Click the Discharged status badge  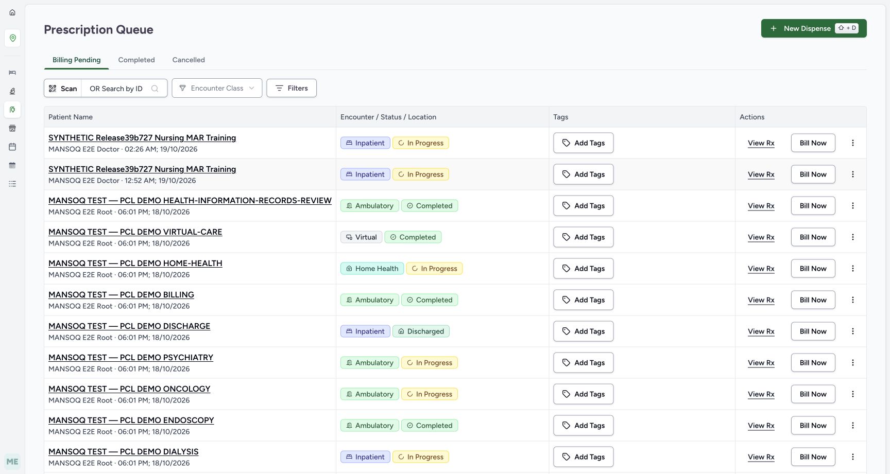421,331
